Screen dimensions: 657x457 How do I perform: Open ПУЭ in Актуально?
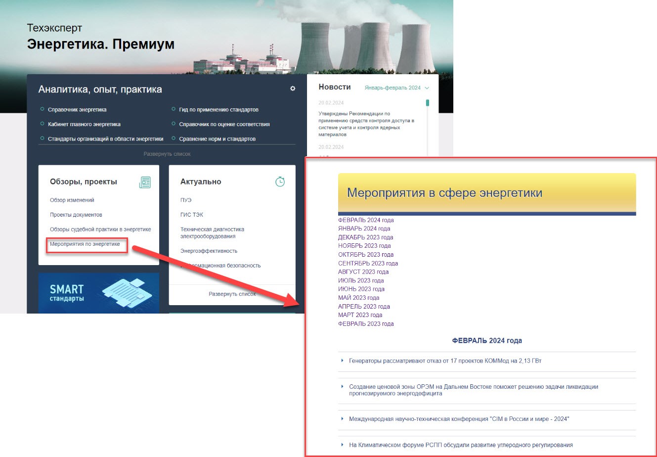[186, 200]
